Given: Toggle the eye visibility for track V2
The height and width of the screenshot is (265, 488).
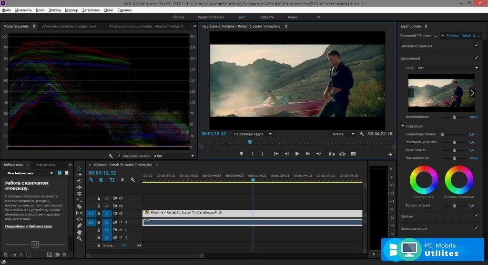Looking at the screenshot, I should [121, 206].
